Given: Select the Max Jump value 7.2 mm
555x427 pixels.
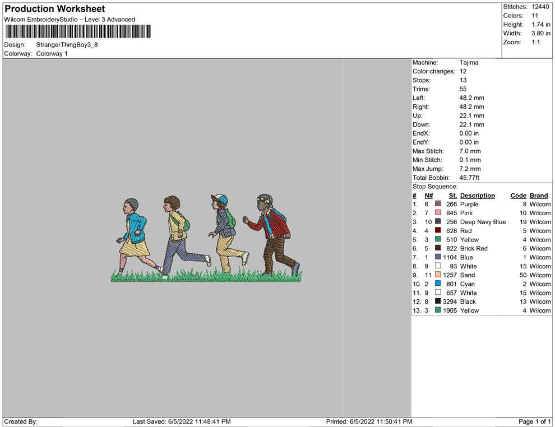Looking at the screenshot, I should point(470,169).
